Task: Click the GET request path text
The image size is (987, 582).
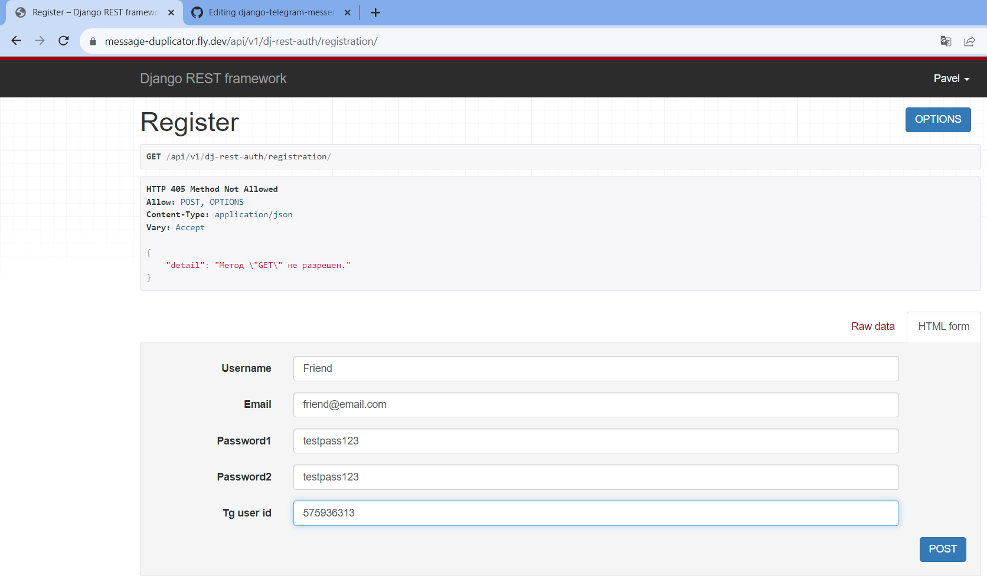Action: coord(249,156)
